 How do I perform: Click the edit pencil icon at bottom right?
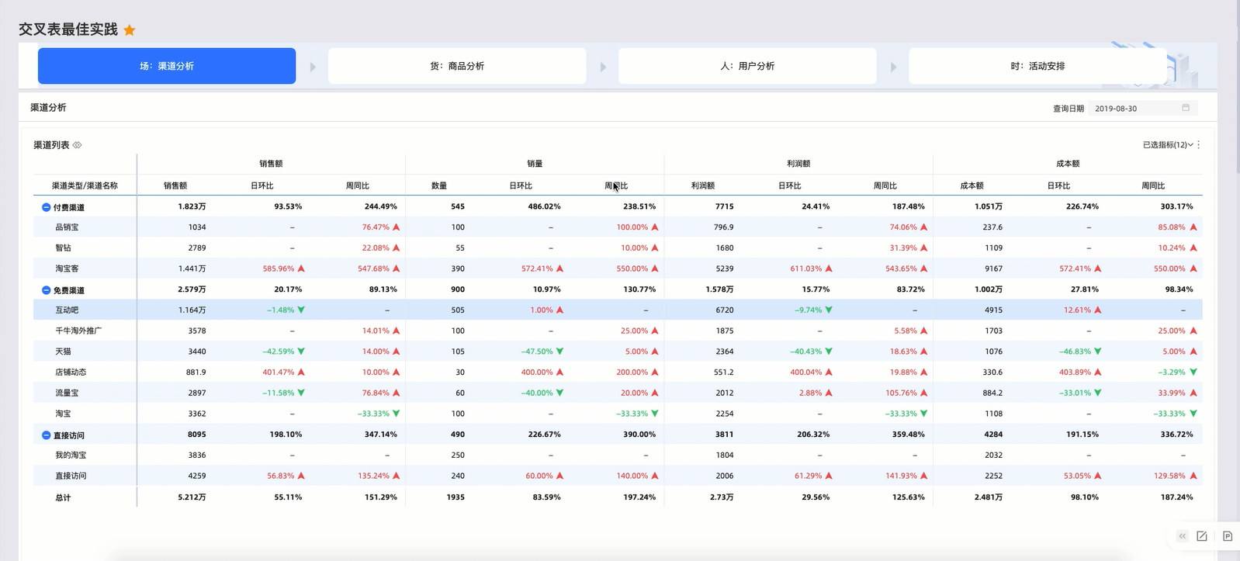1202,536
